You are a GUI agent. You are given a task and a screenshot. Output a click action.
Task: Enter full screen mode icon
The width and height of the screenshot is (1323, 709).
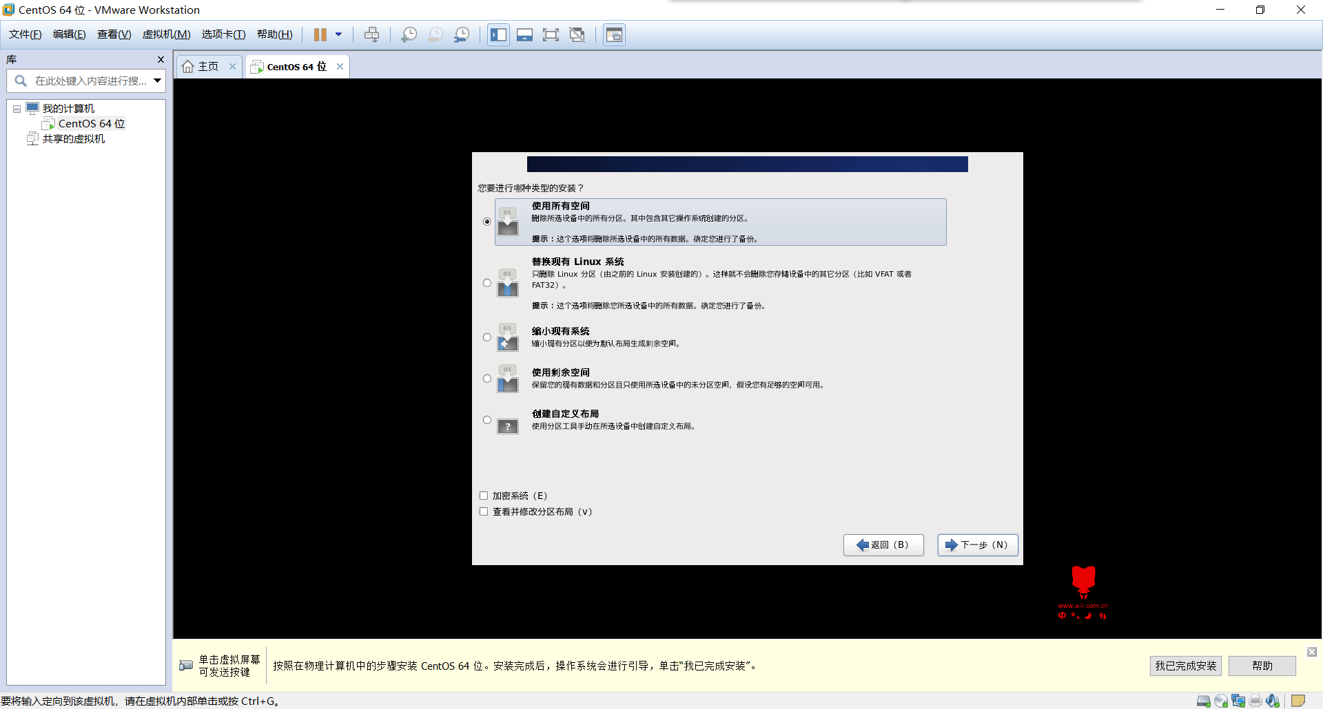tap(551, 34)
